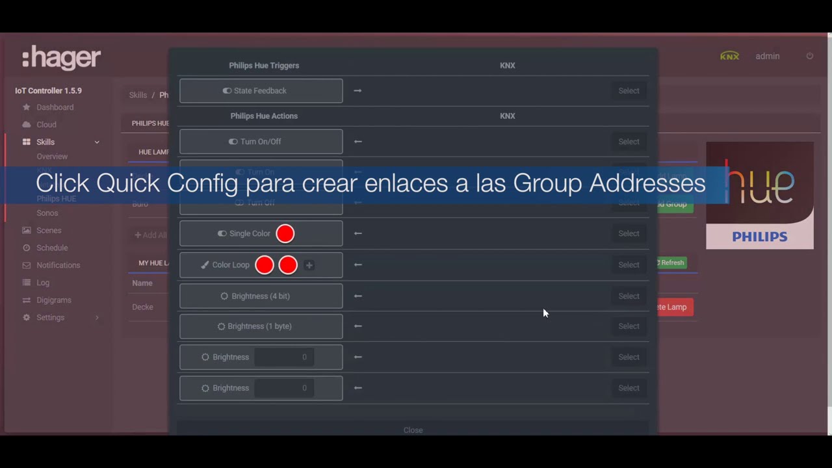This screenshot has height=468, width=832.
Task: Click the KNX status icon in header
Action: [x=729, y=57]
